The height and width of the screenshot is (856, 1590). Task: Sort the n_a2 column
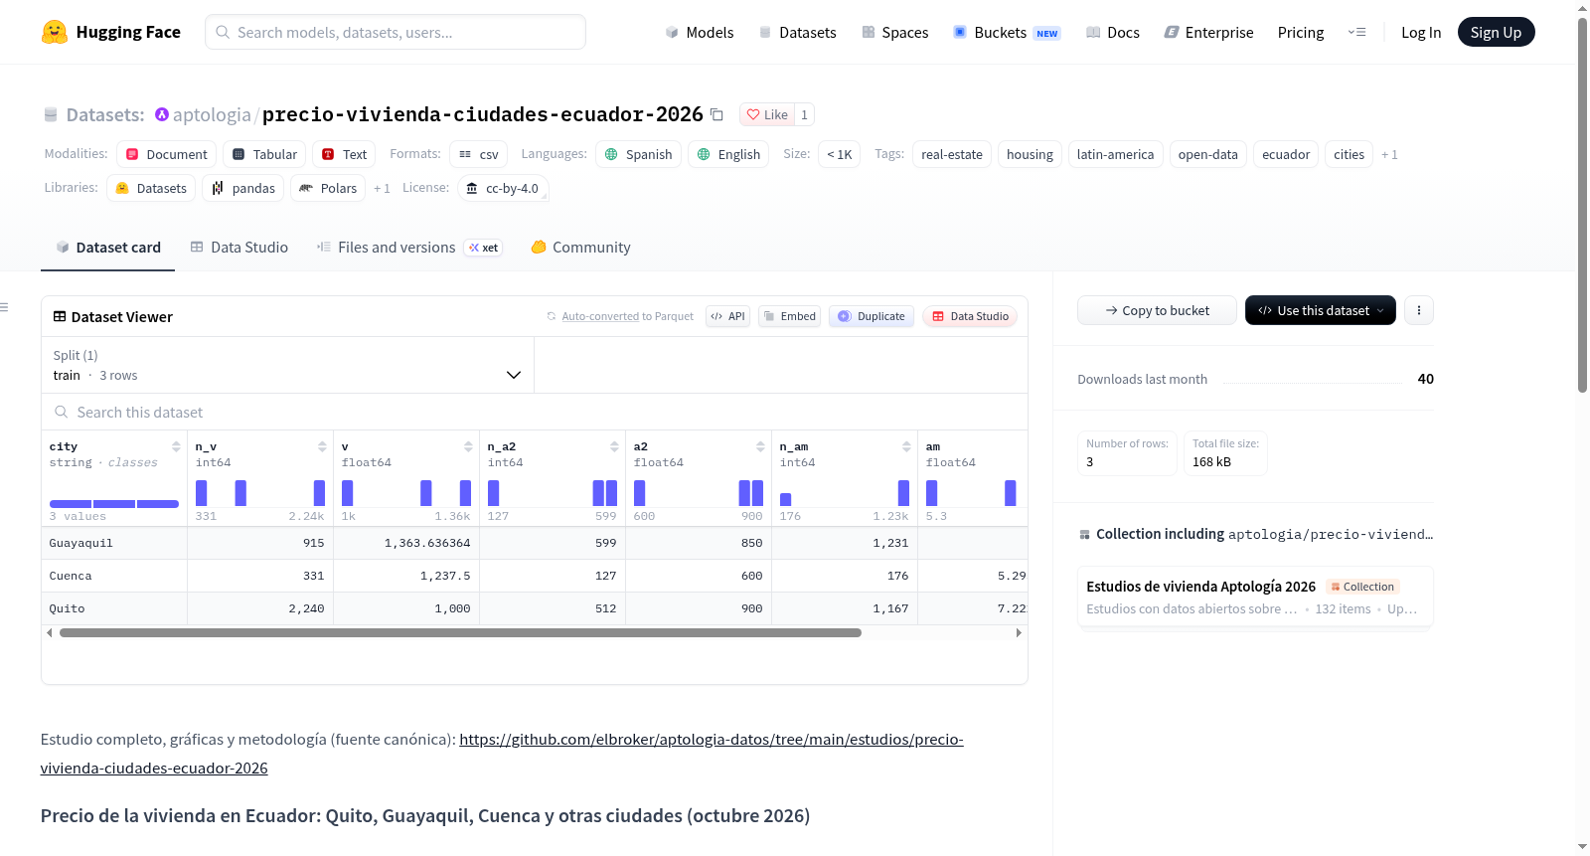coord(614,446)
